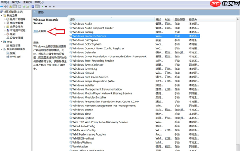Click the gear icon beside Windows Search

[x=71, y=110]
